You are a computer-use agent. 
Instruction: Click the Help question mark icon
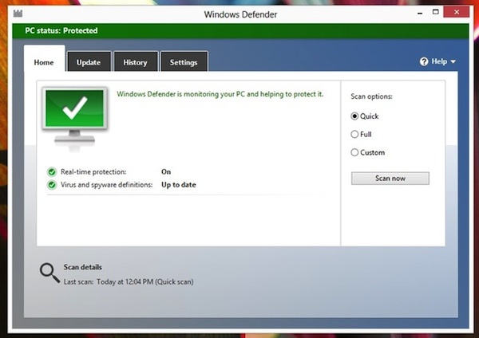click(424, 61)
